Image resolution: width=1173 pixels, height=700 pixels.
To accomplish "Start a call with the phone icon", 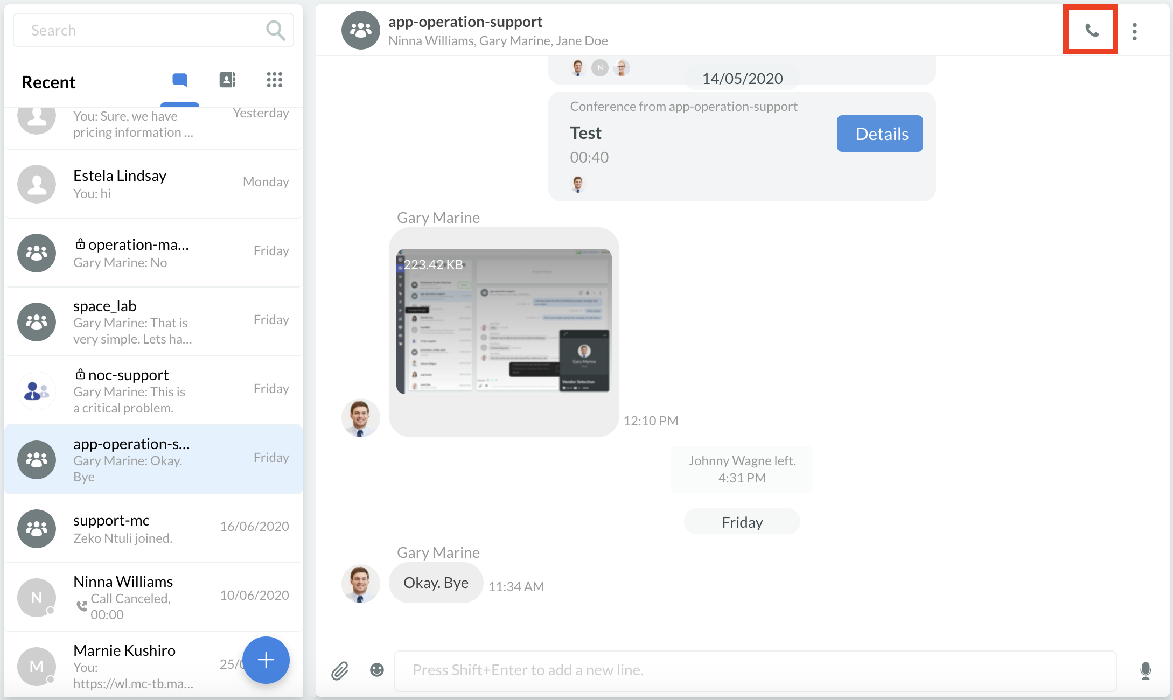I will pyautogui.click(x=1091, y=30).
